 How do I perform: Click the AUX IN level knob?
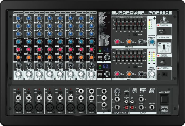tap(117, 91)
